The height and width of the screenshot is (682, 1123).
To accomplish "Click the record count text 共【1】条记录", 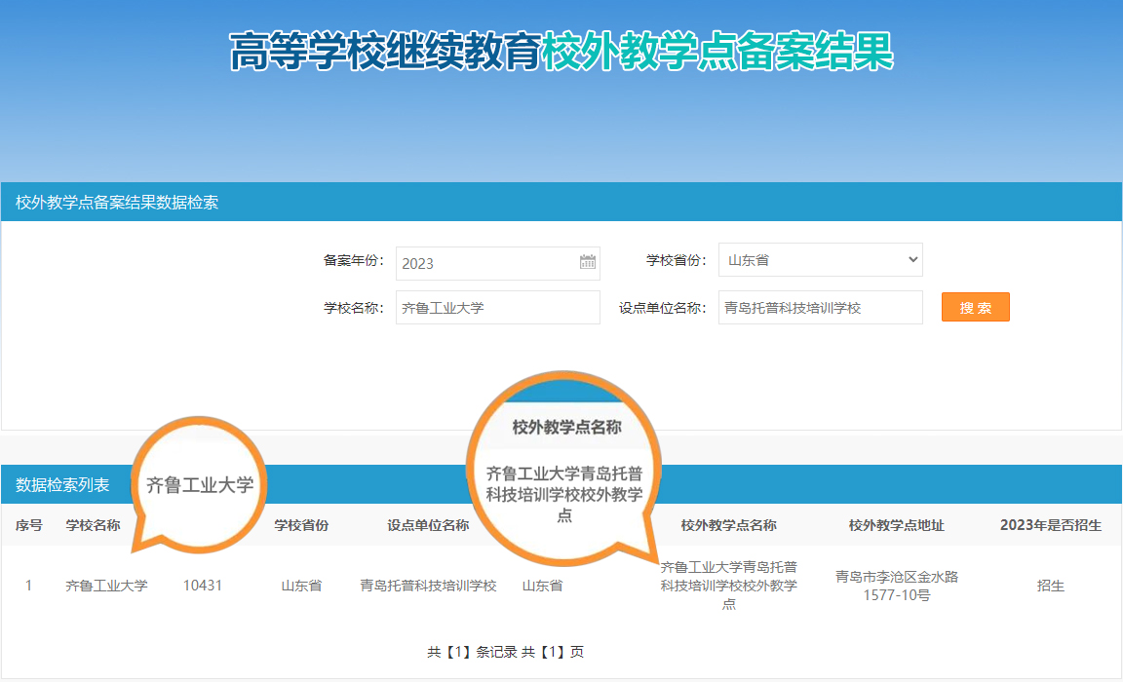I will coord(472,652).
